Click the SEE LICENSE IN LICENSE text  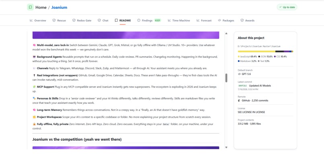coord(251,112)
